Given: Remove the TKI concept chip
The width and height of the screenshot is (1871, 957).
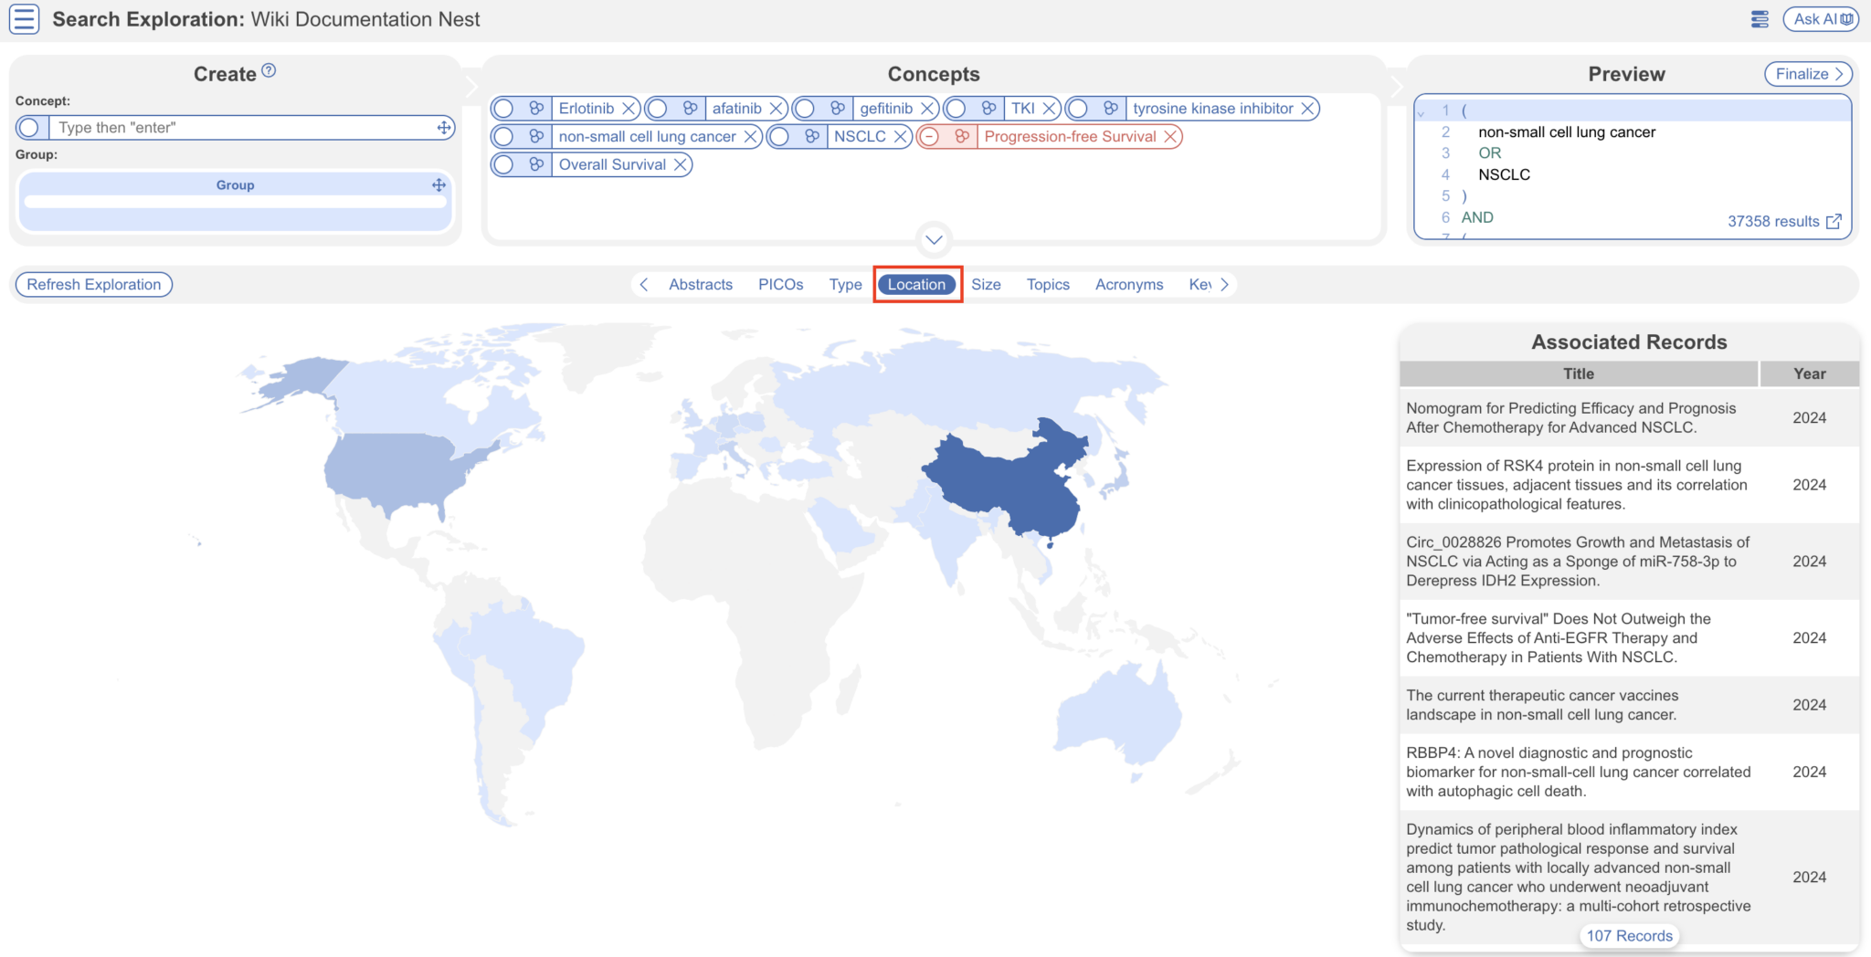Looking at the screenshot, I should pyautogui.click(x=1049, y=108).
